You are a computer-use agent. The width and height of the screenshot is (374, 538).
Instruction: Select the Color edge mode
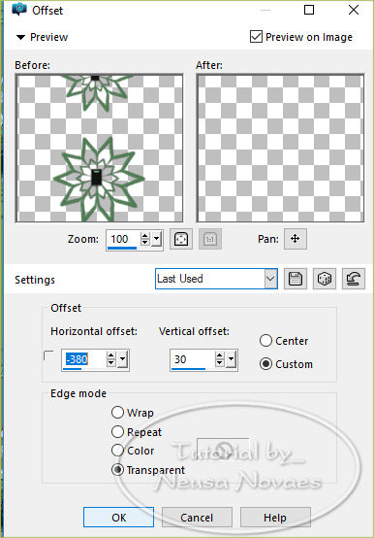117,451
